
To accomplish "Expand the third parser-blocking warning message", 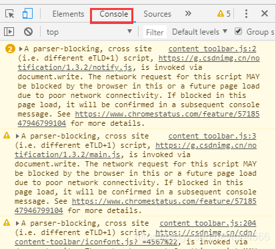I will pos(18,223).
